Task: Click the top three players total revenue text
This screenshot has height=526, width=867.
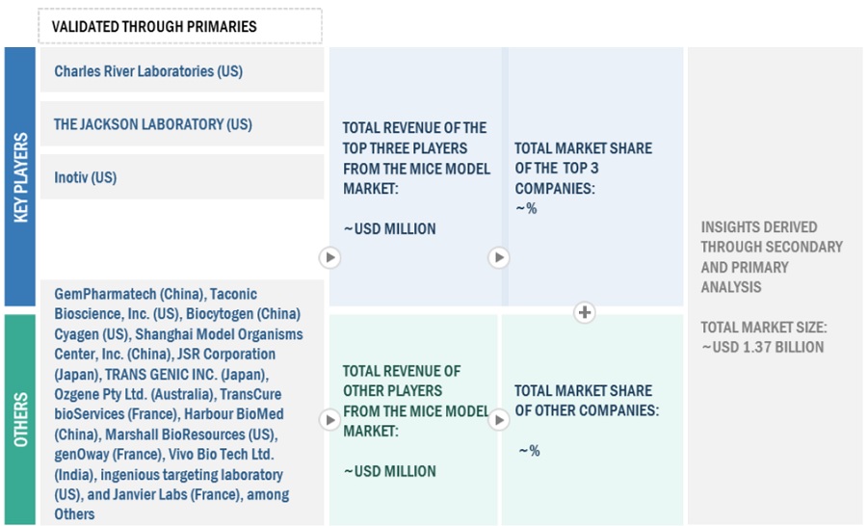Action: click(x=414, y=158)
